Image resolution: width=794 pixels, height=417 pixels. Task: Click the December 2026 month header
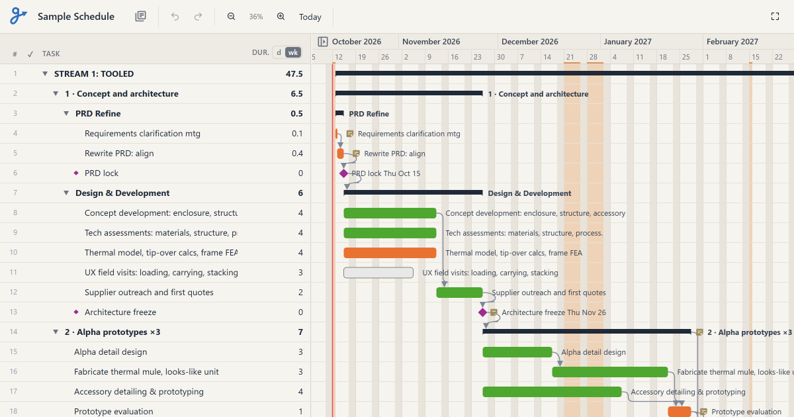(x=530, y=42)
